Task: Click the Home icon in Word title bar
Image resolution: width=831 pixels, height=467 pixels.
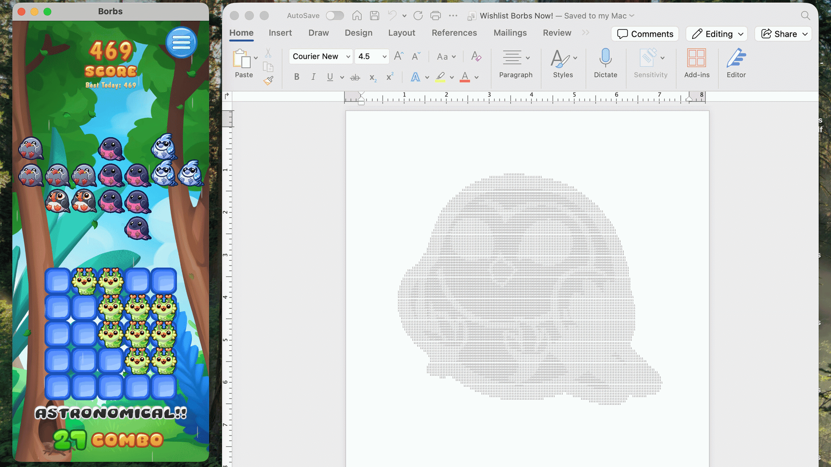Action: coord(357,16)
